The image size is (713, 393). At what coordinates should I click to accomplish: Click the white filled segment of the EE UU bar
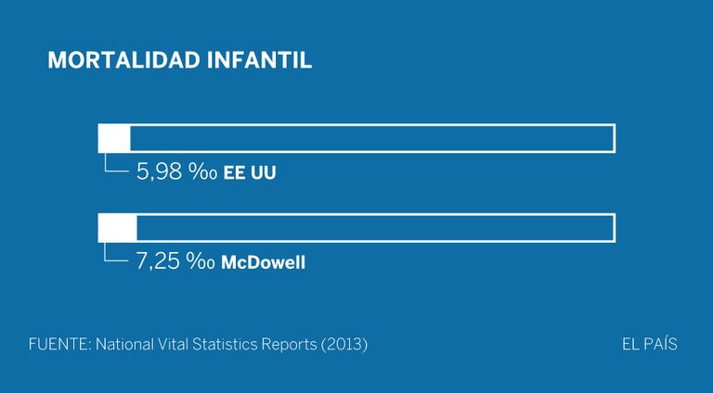click(x=114, y=137)
